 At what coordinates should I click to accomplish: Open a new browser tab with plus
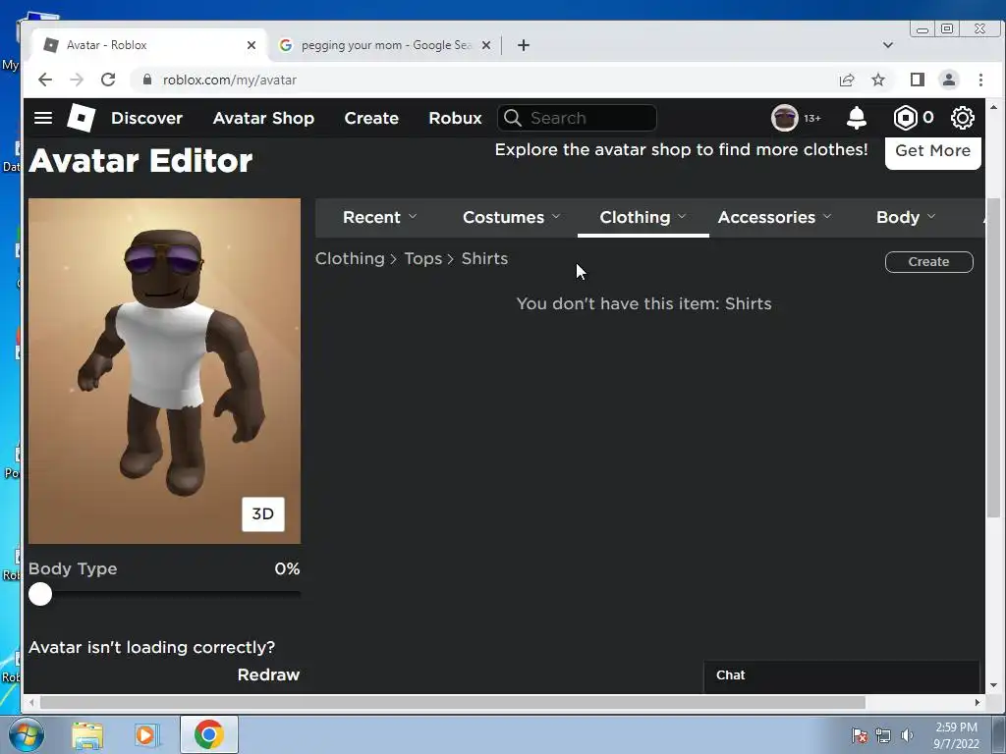[524, 45]
